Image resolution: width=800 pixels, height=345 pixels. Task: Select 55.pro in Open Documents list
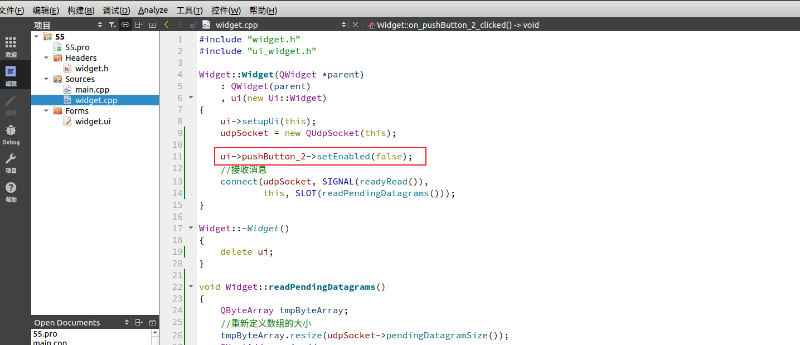point(45,334)
